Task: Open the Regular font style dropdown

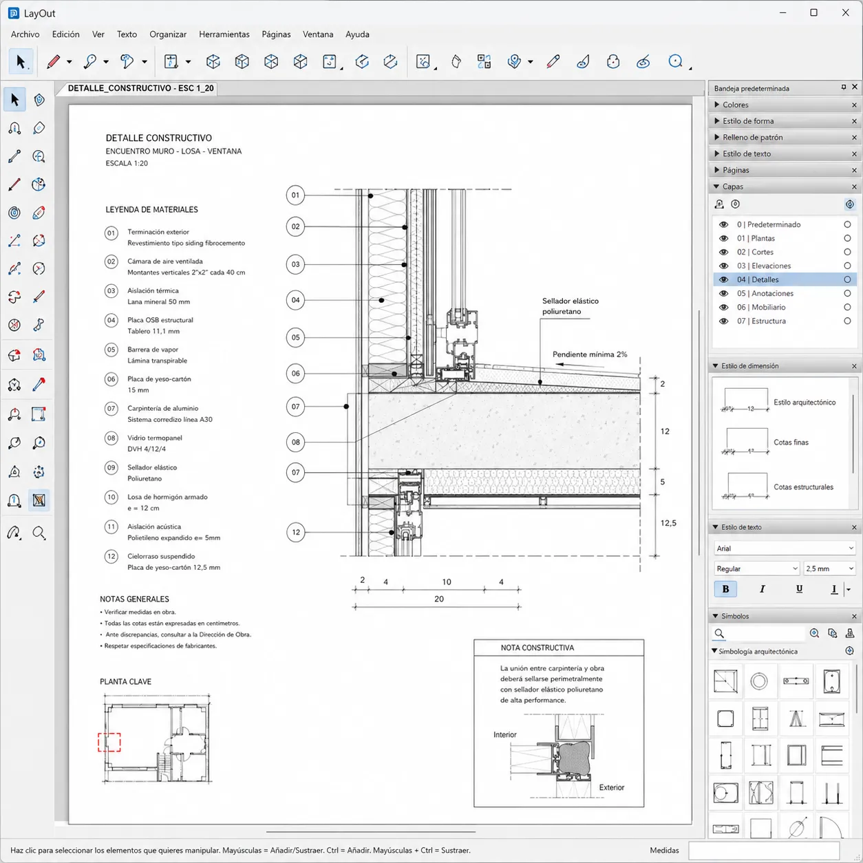Action: (756, 568)
